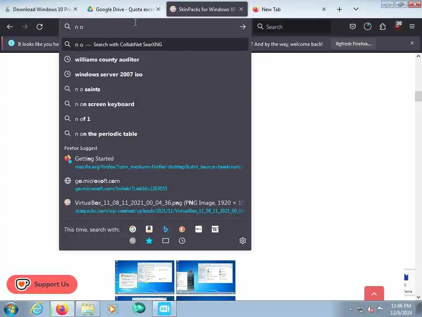Search in bookmarks using the star icon
Screen dimensions: 422x317
coord(149,241)
